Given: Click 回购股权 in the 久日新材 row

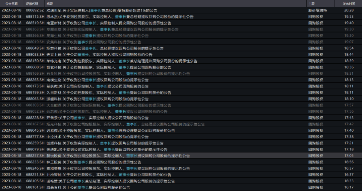Looking at the screenshot, I should [316, 92].
